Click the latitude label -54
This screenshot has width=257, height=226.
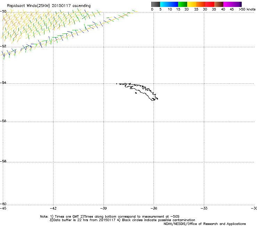tap(3, 82)
